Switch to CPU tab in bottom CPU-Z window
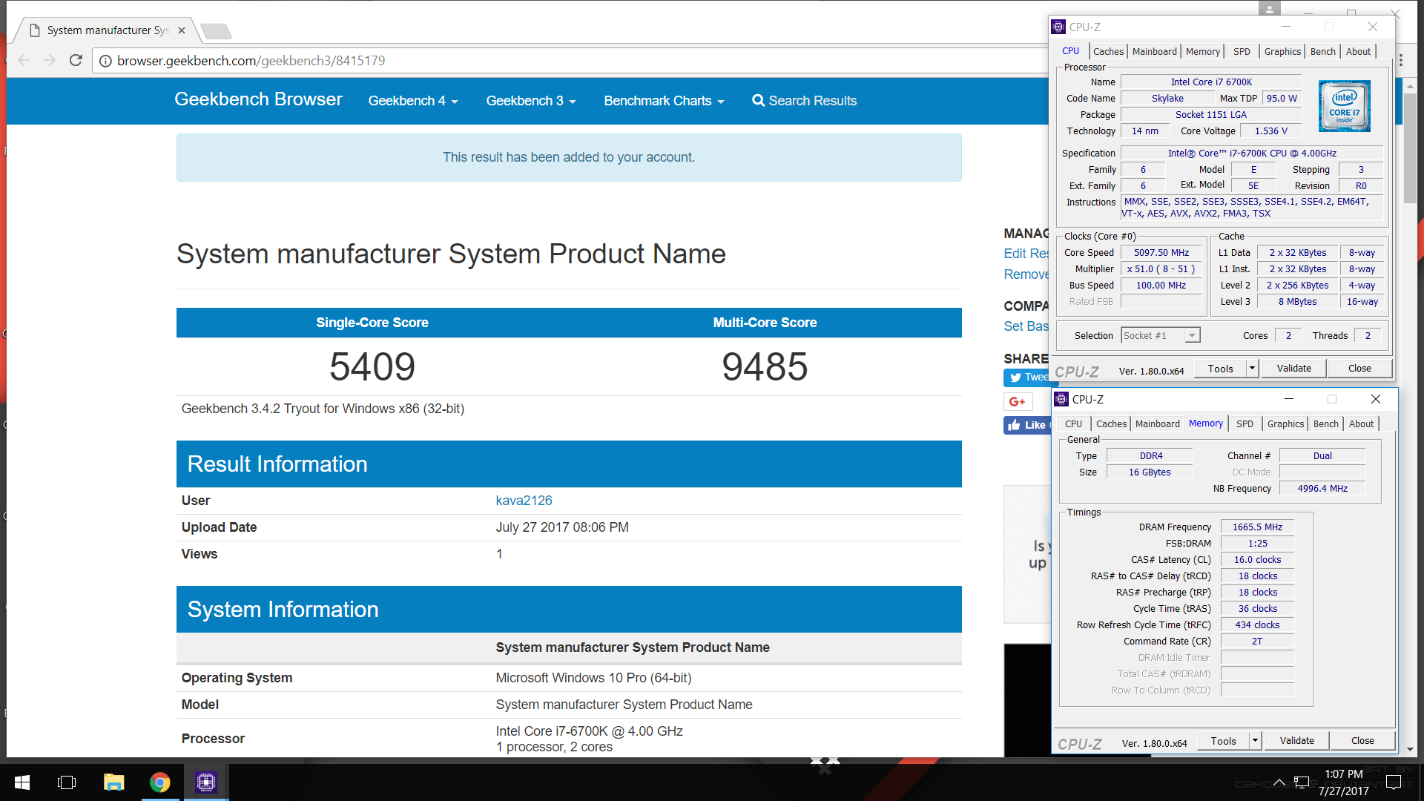The image size is (1424, 801). point(1073,423)
